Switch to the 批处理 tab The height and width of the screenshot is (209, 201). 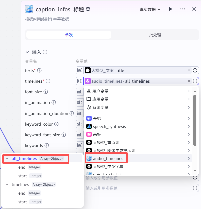155,35
